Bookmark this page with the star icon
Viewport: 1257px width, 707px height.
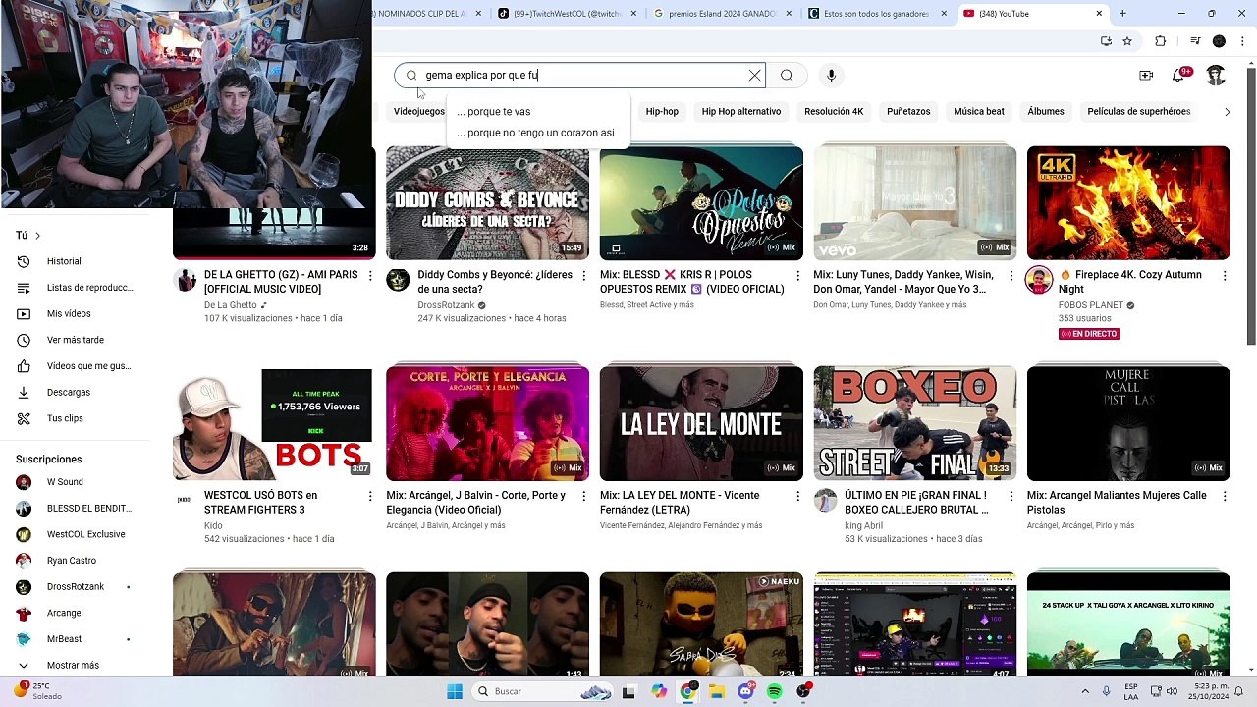1127,41
